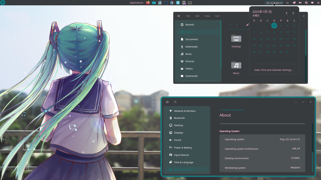Open the terminal icon next to the text editor
This screenshot has width=321, height=180.
point(166,3)
